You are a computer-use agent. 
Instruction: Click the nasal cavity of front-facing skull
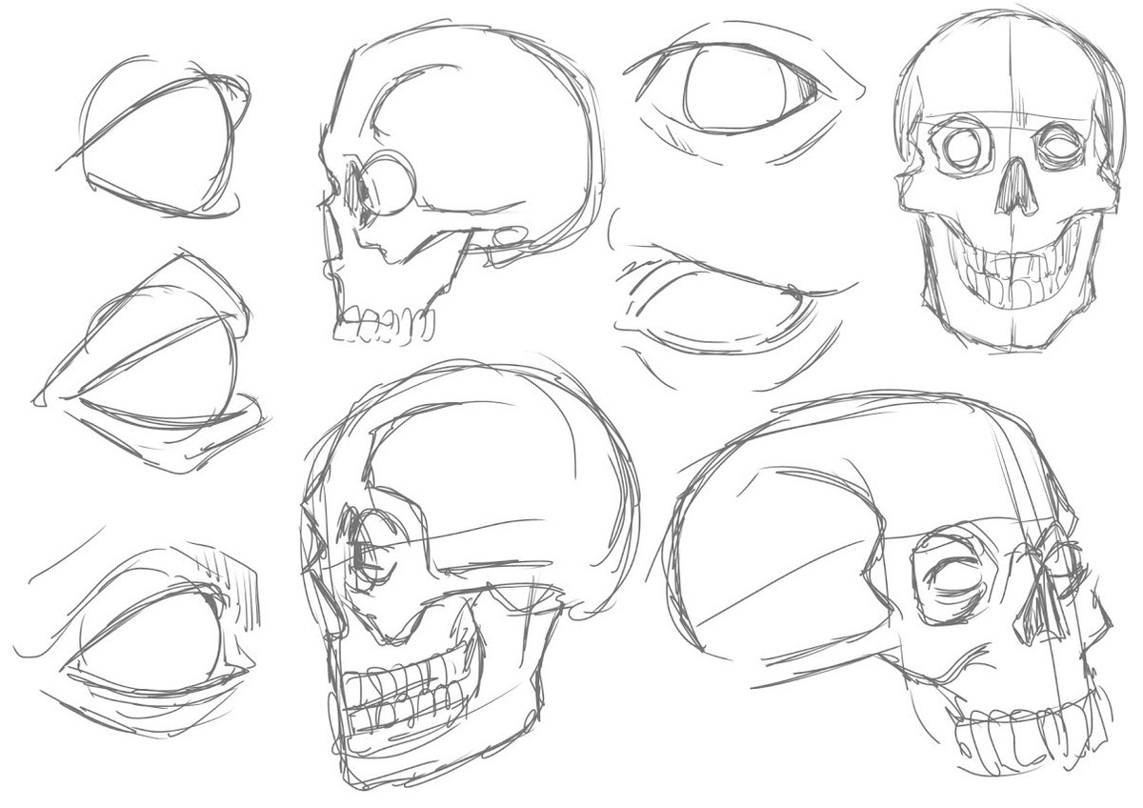(x=1015, y=188)
